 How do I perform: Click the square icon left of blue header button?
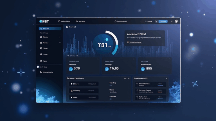click(156, 21)
